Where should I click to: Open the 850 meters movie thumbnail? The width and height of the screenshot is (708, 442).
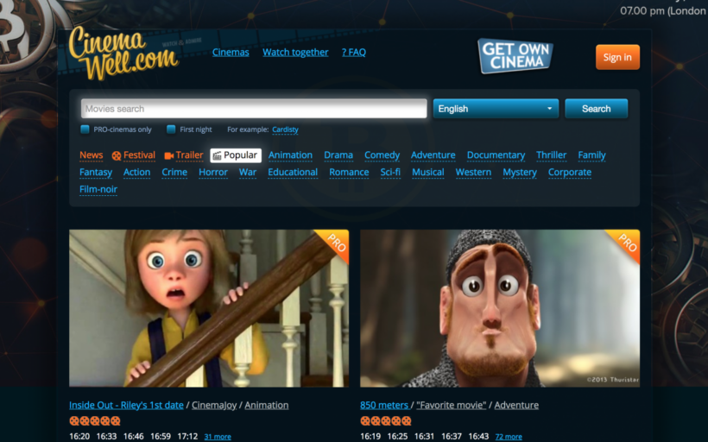click(x=500, y=308)
